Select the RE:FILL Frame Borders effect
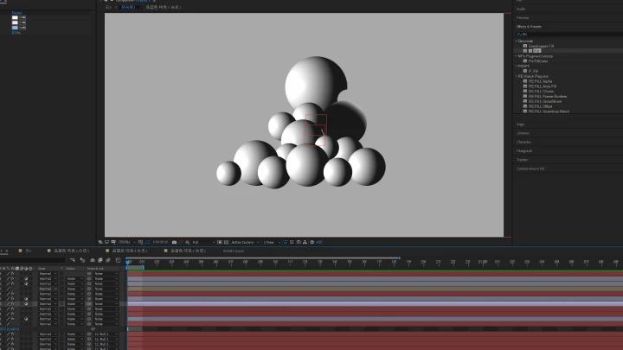This screenshot has width=623, height=350. (x=548, y=97)
